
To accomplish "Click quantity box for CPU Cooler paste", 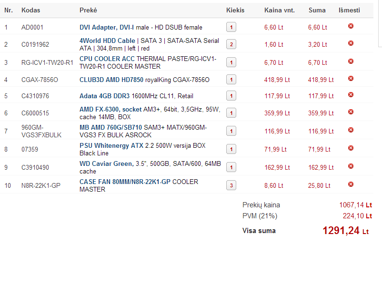I will pos(231,62).
